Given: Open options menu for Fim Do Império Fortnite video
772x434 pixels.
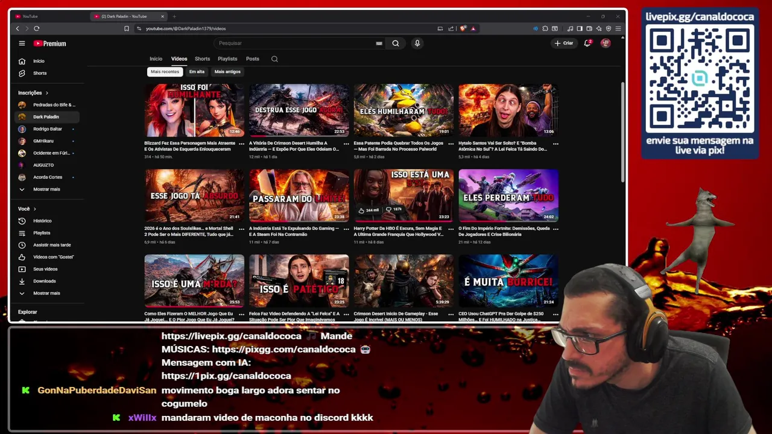Looking at the screenshot, I should pos(555,229).
